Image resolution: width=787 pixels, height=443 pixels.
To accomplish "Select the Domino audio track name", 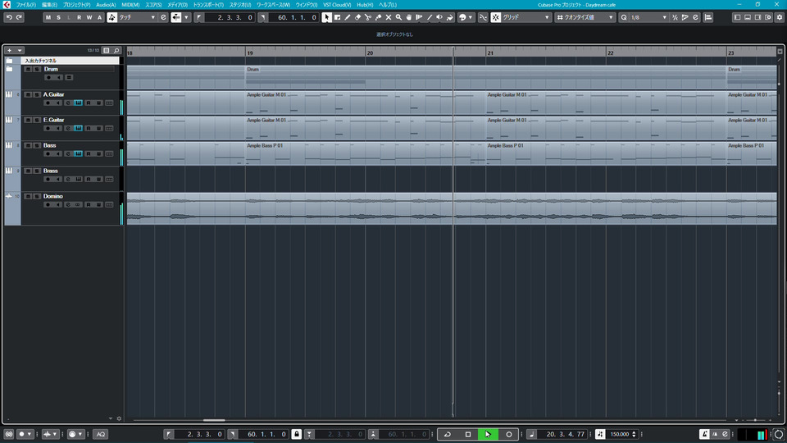I will 53,196.
